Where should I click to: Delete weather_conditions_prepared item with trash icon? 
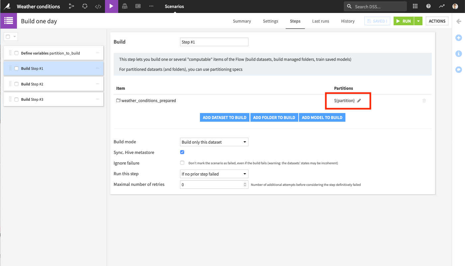tap(424, 101)
